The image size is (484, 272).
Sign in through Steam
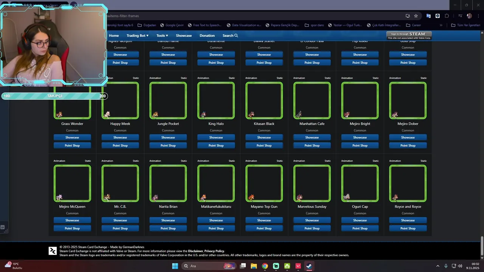(x=409, y=36)
